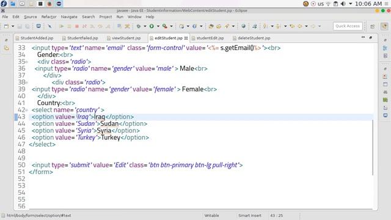The height and width of the screenshot is (220, 391).
Task: Click the Back navigation arrow icon
Action: click(x=300, y=26)
